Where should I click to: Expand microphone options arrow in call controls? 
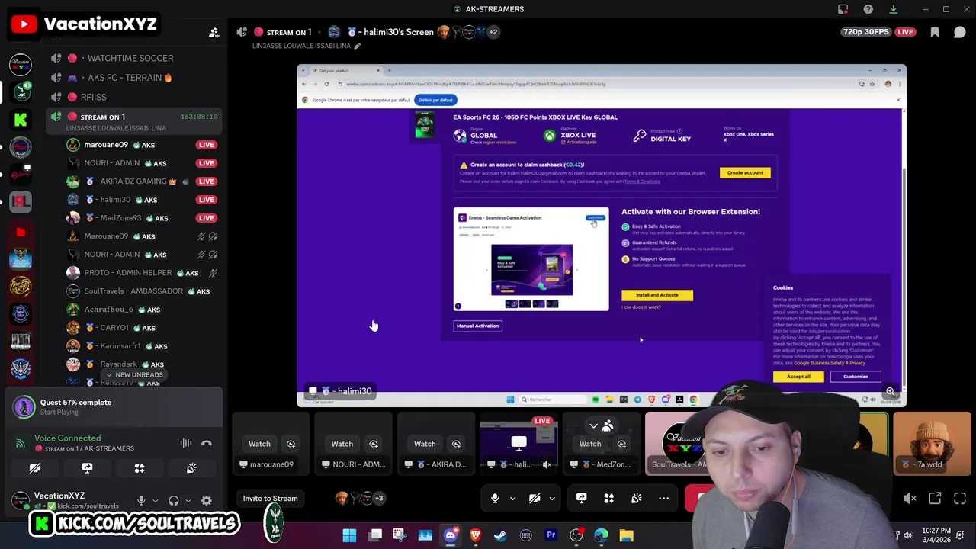[512, 499]
